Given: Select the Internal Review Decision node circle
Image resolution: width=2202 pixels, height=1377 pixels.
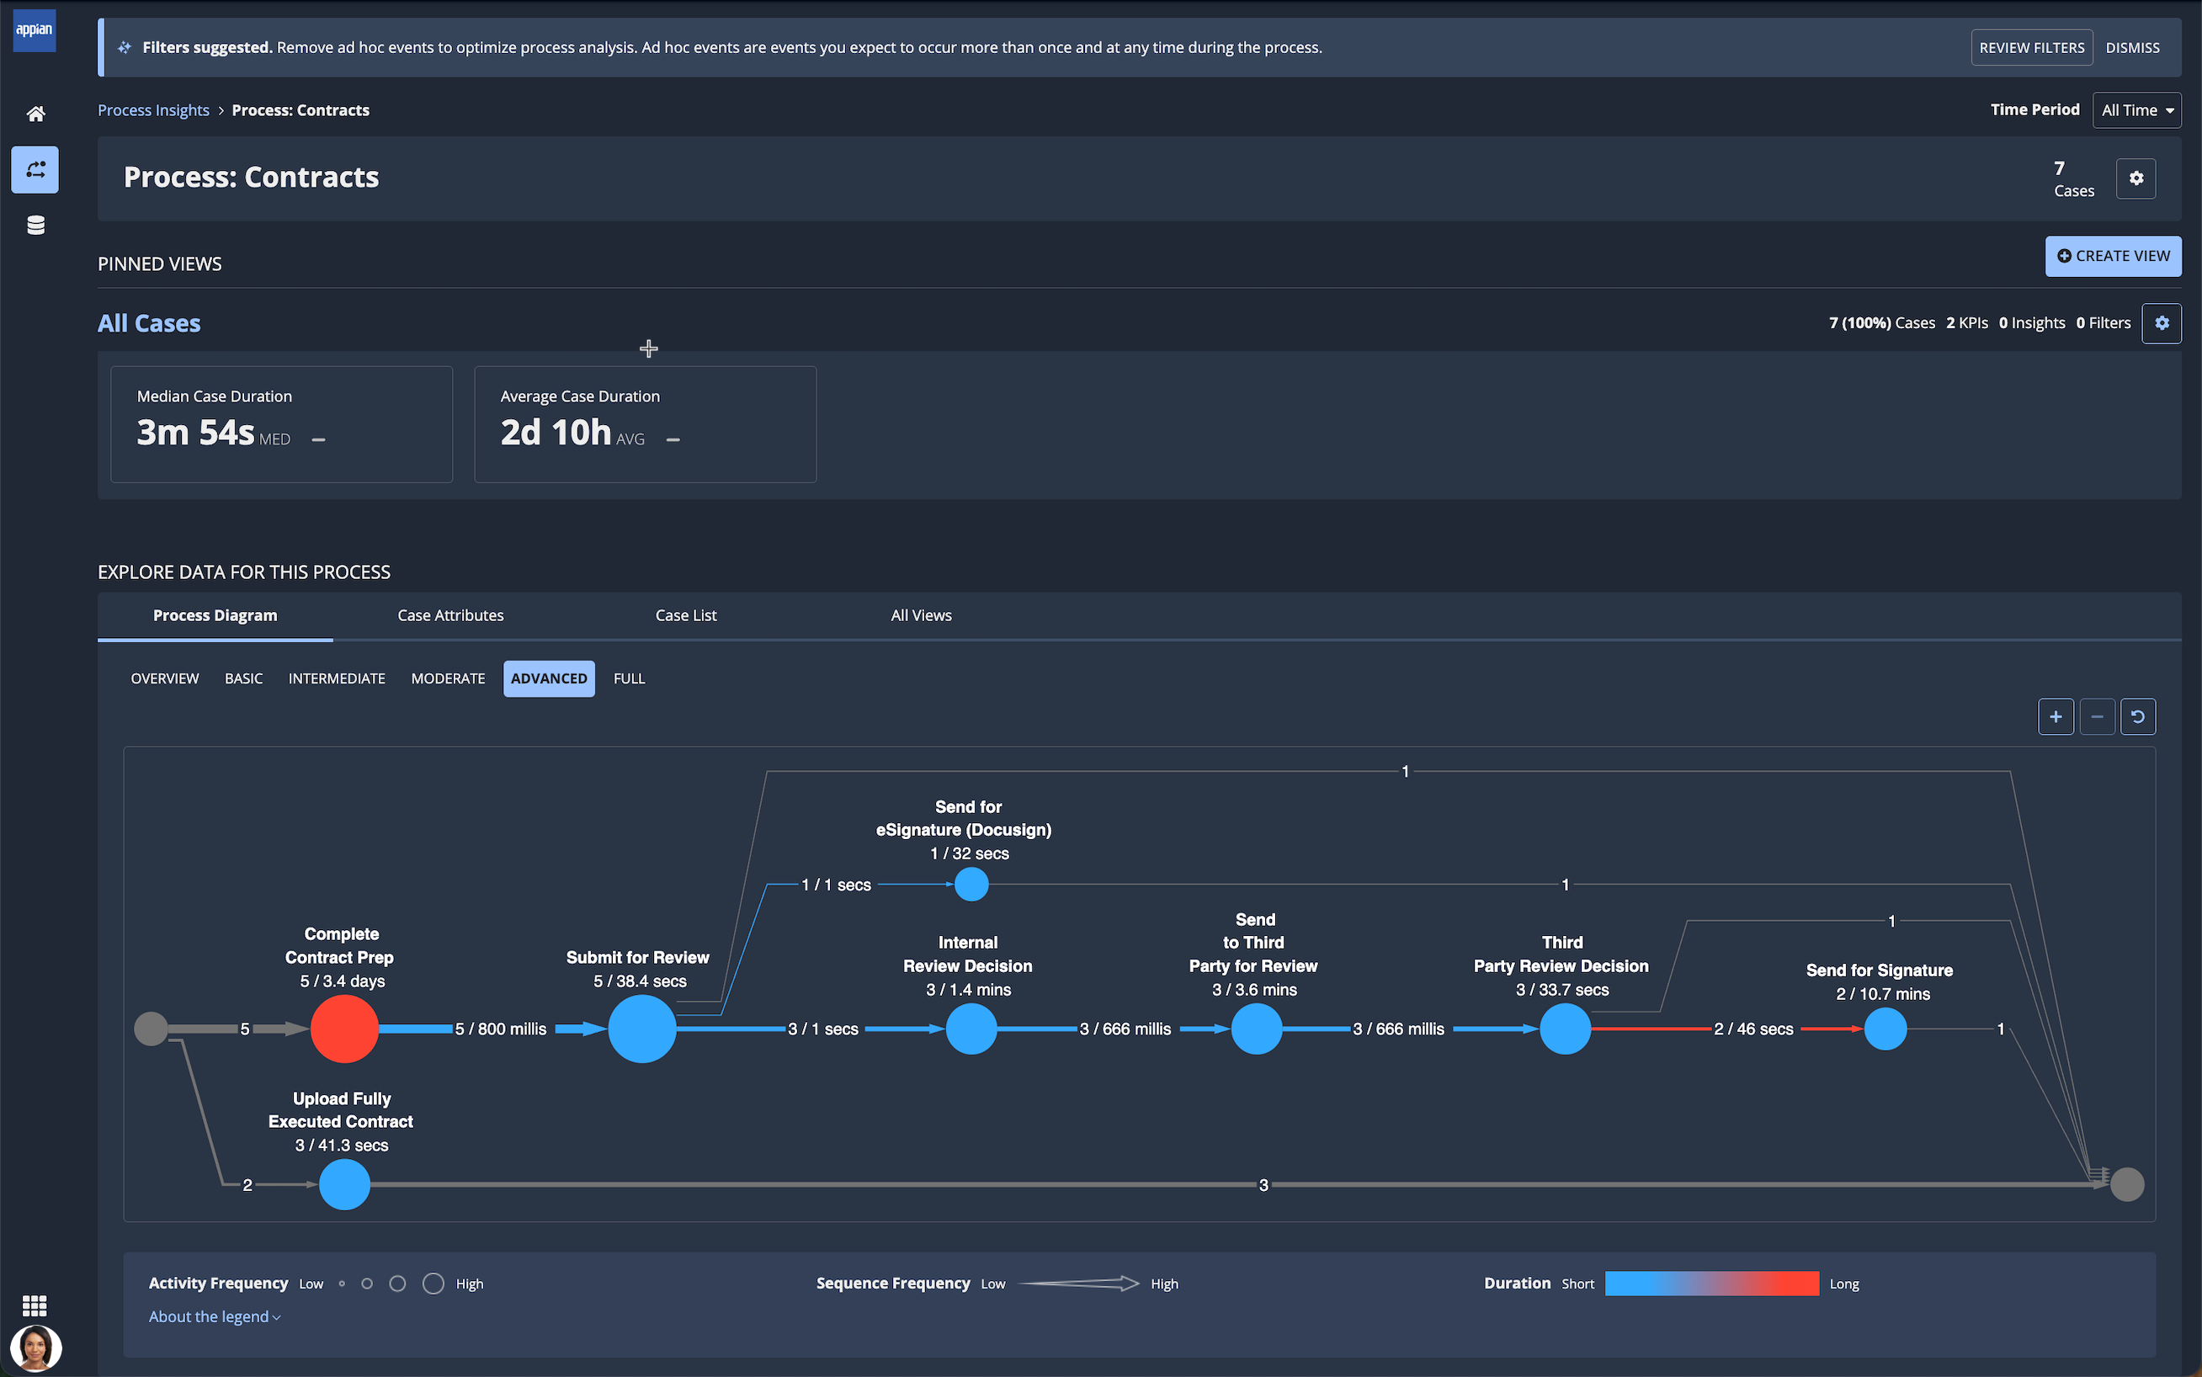Looking at the screenshot, I should (x=971, y=1029).
